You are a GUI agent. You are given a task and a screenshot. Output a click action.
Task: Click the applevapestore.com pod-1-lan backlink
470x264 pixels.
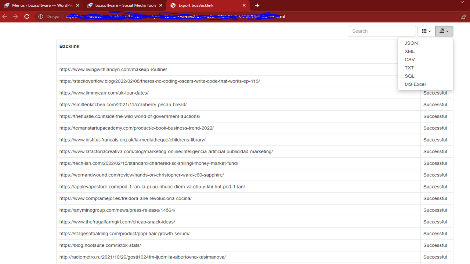pyautogui.click(x=152, y=187)
